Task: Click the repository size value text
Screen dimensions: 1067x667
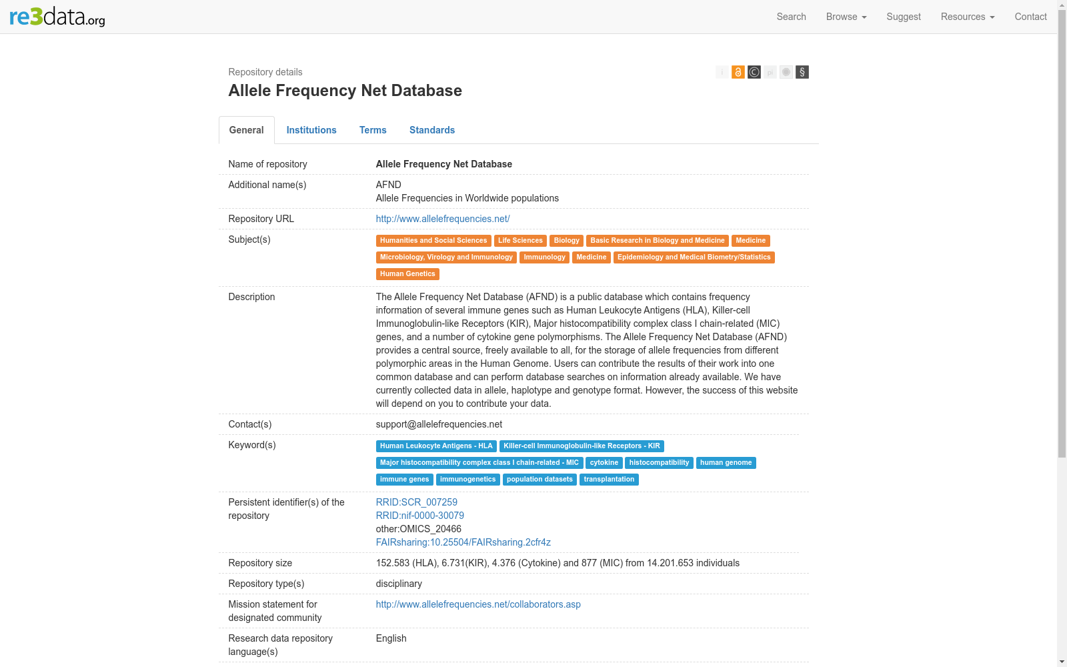Action: point(558,563)
